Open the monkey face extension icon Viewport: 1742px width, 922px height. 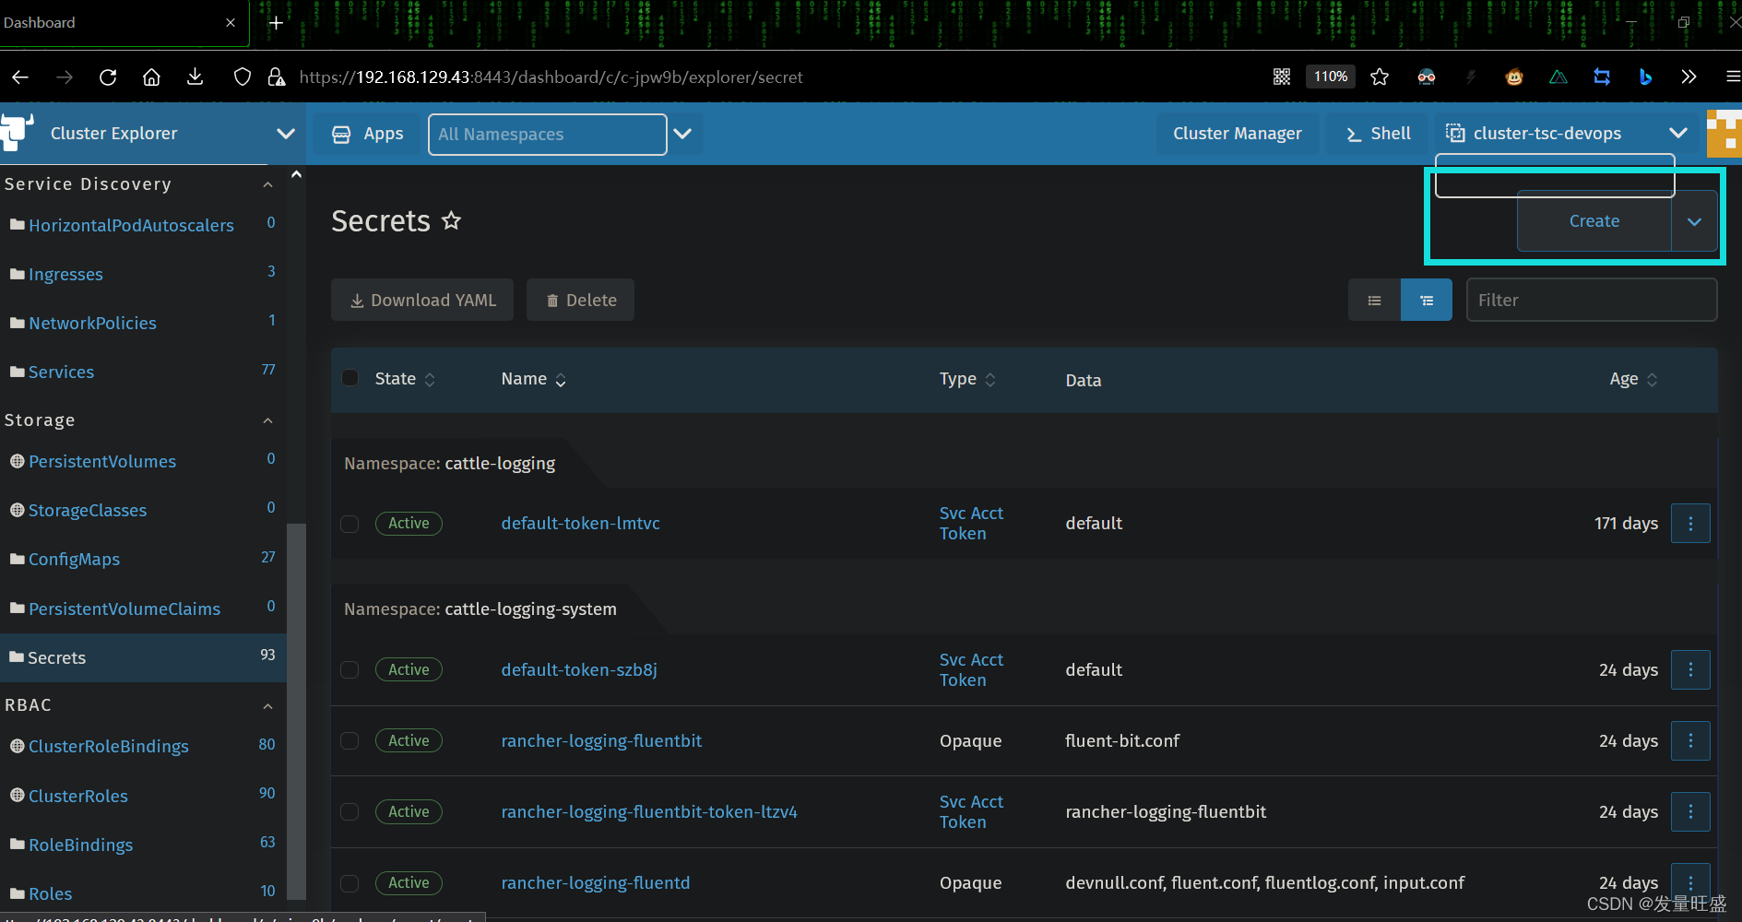(x=1514, y=77)
